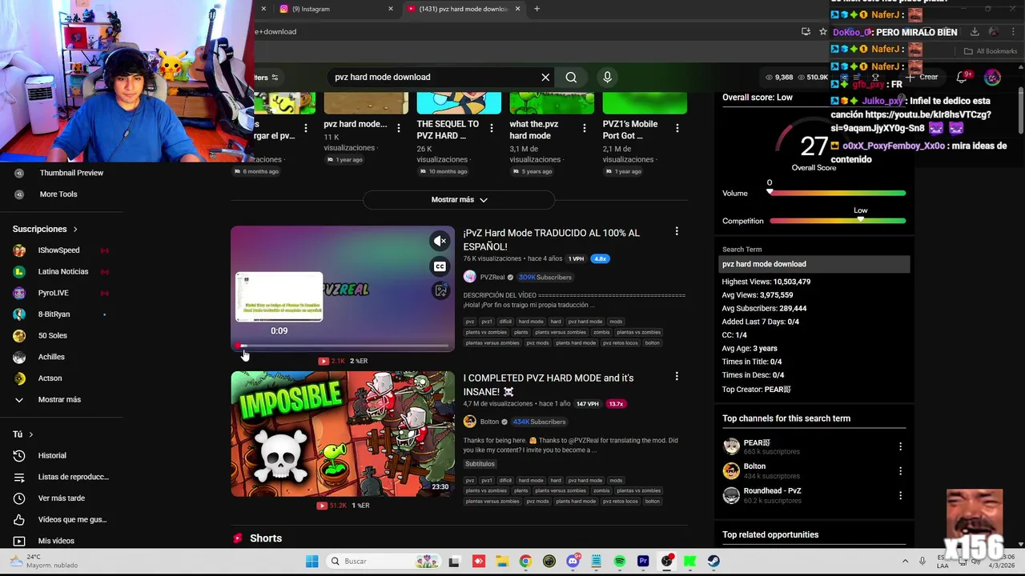This screenshot has width=1025, height=576.
Task: Open More Tools in sidebar
Action: (58, 194)
